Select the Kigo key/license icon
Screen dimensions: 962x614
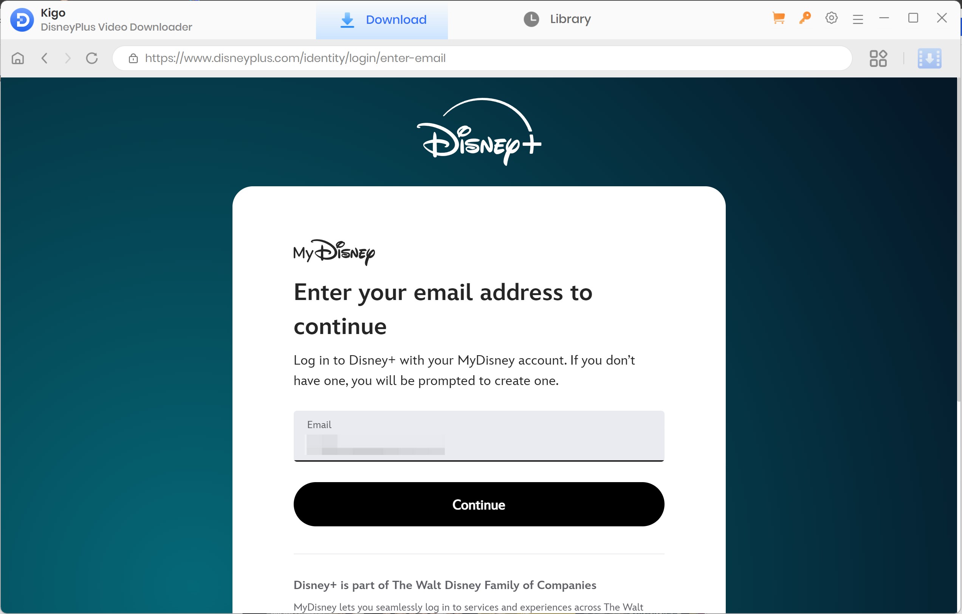point(806,19)
